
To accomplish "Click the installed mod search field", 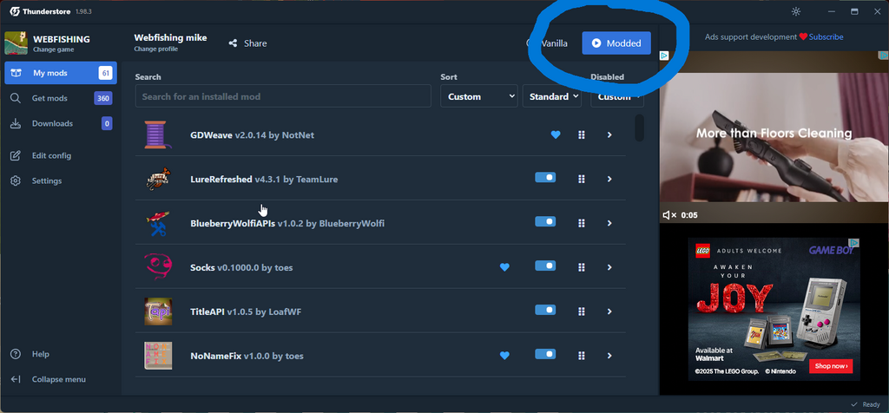I will click(283, 96).
